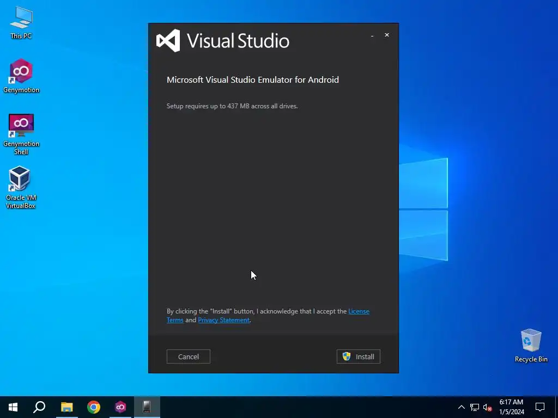Open the Action Center notifications icon
The image size is (558, 418).
coord(540,407)
